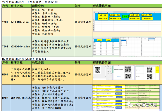Click the select-all corner triangle in YZ-FIND sheet
Viewport: 162px width, 112px height.
(94, 12)
